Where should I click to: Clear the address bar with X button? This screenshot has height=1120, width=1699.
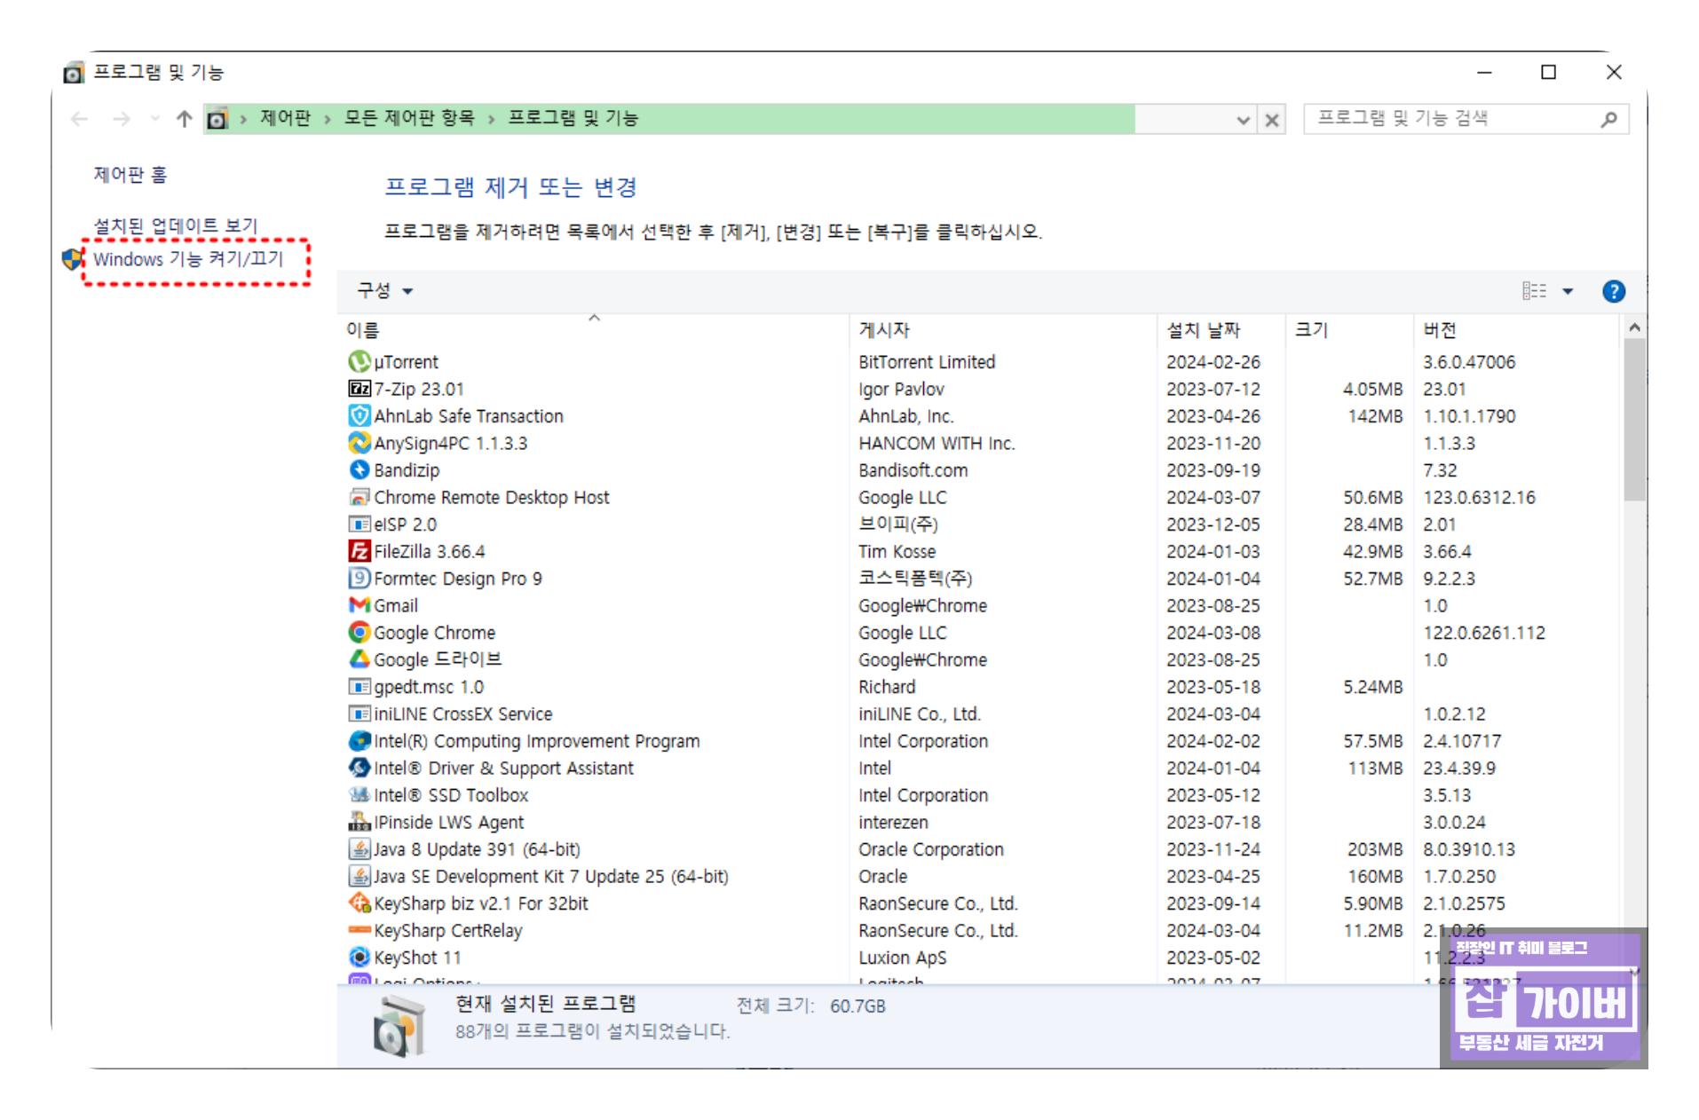[1271, 120]
